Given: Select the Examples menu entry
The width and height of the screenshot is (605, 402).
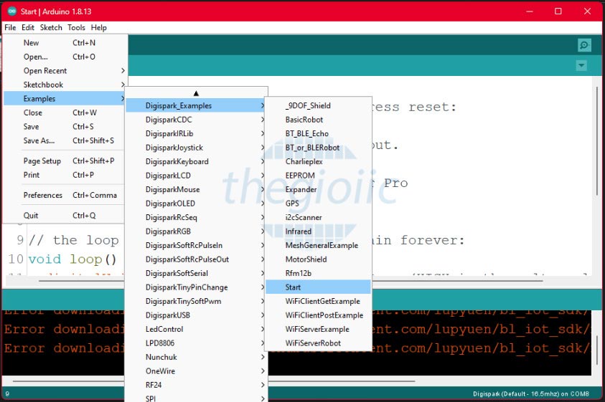Looking at the screenshot, I should pos(65,98).
